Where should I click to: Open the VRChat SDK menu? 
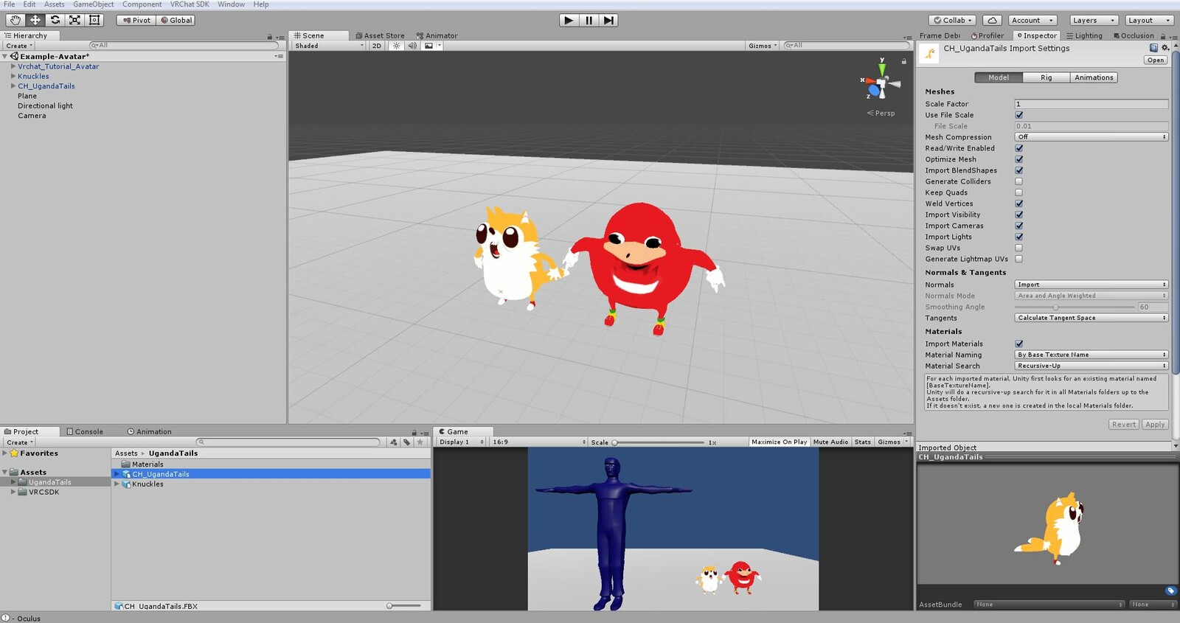[190, 4]
